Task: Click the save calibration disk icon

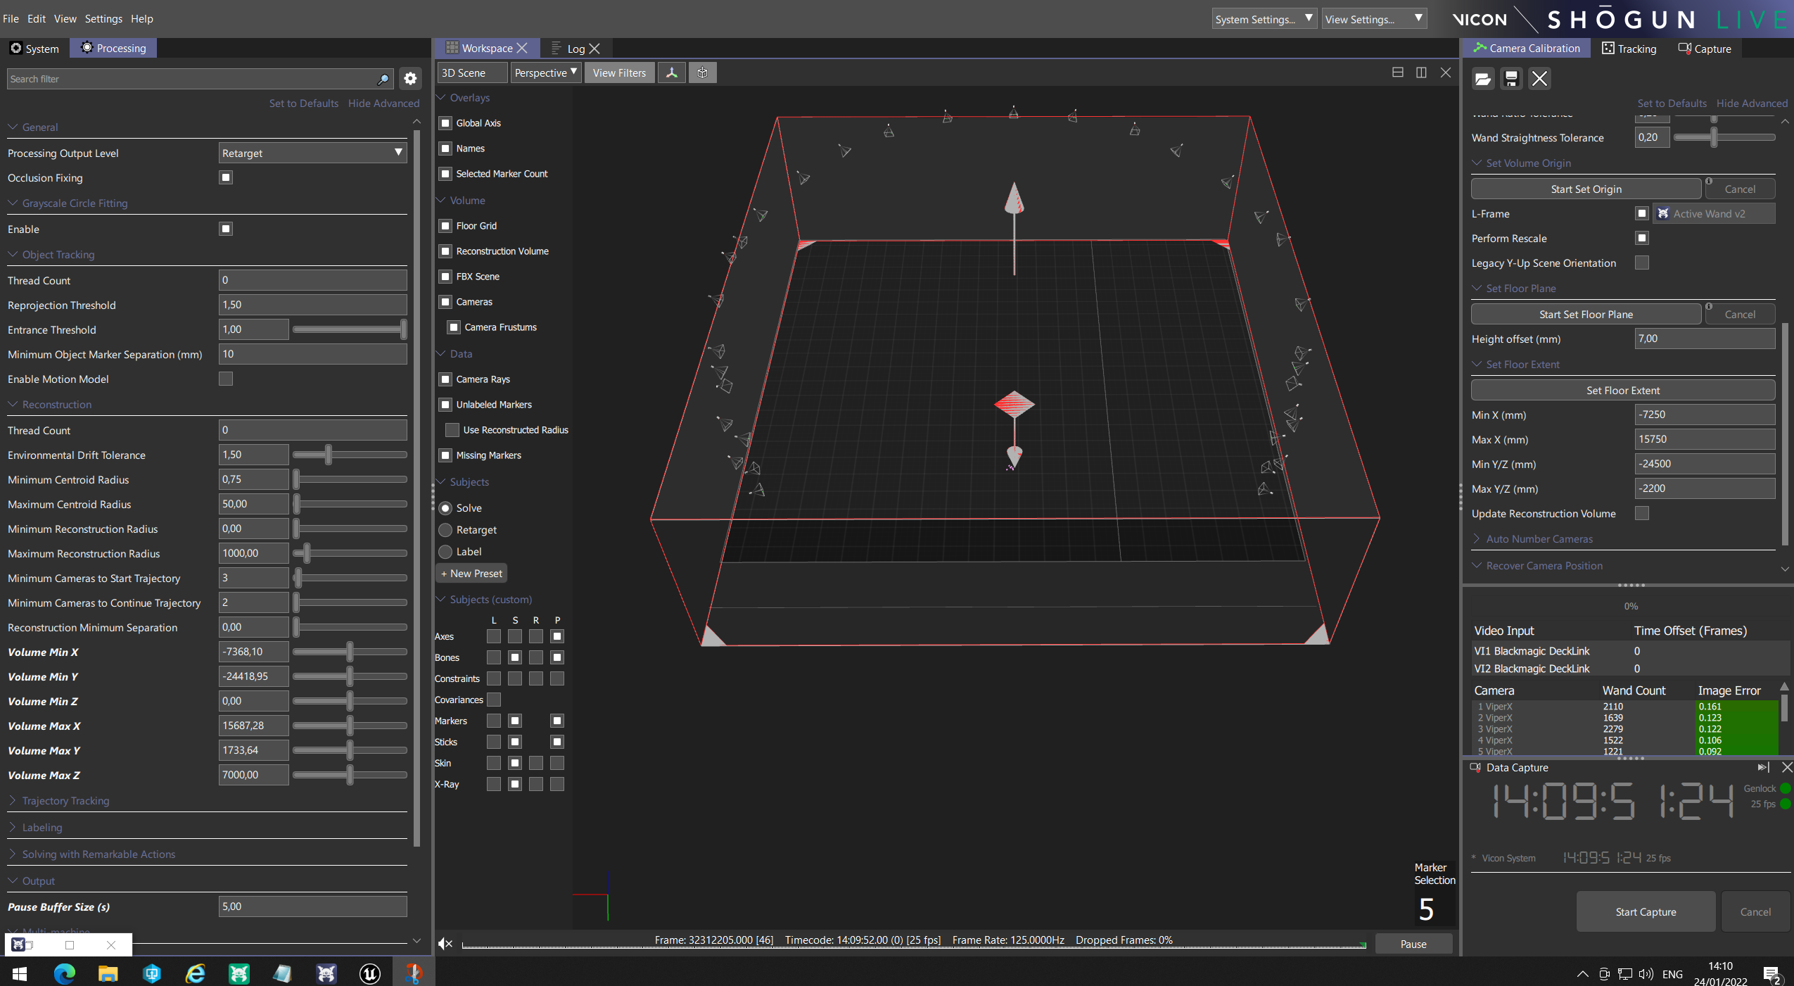Action: (1510, 79)
